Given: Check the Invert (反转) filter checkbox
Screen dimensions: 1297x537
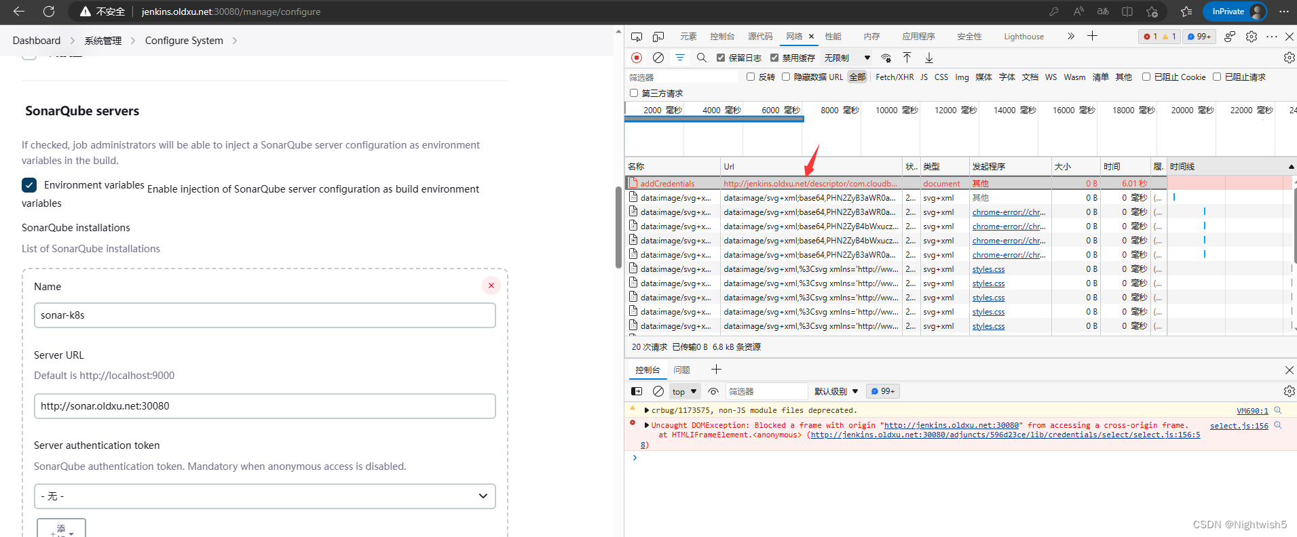Looking at the screenshot, I should click(x=751, y=77).
